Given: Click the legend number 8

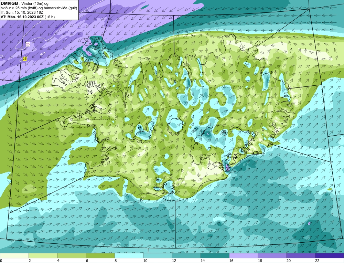Looking at the screenshot, I should pyautogui.click(x=116, y=261).
